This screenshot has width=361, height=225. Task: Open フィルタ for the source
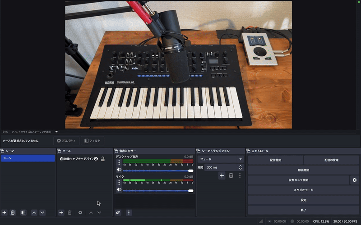[x=93, y=141]
